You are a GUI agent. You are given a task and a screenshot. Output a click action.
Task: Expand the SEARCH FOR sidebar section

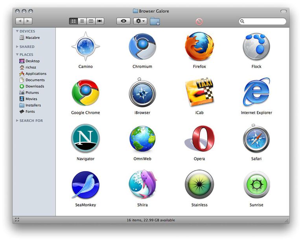click(x=17, y=120)
